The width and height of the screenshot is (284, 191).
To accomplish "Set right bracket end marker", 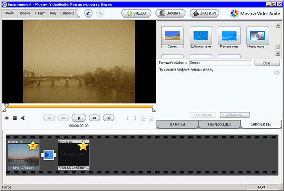I will 135,118.
